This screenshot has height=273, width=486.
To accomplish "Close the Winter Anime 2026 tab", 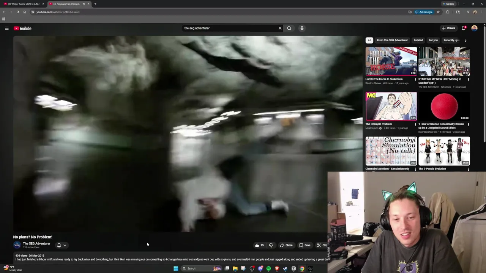I will tap(43, 4).
